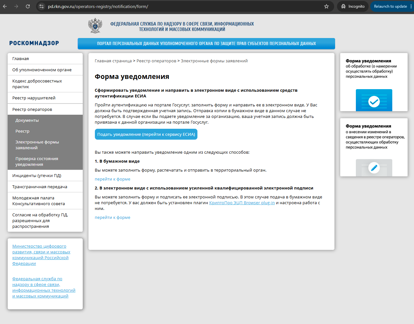The image size is (414, 324).
Task: Open Согласие на обработку ПД menu item
Action: click(45, 221)
